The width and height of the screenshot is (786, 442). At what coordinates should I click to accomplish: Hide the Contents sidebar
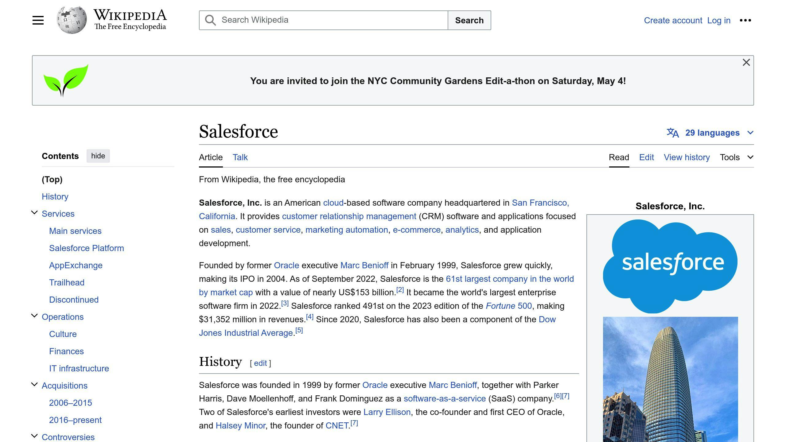pos(98,156)
